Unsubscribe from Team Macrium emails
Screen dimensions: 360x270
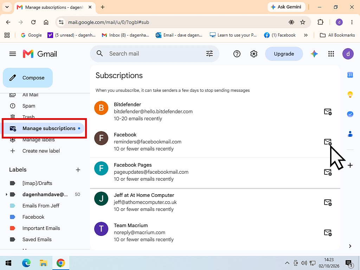328,233
